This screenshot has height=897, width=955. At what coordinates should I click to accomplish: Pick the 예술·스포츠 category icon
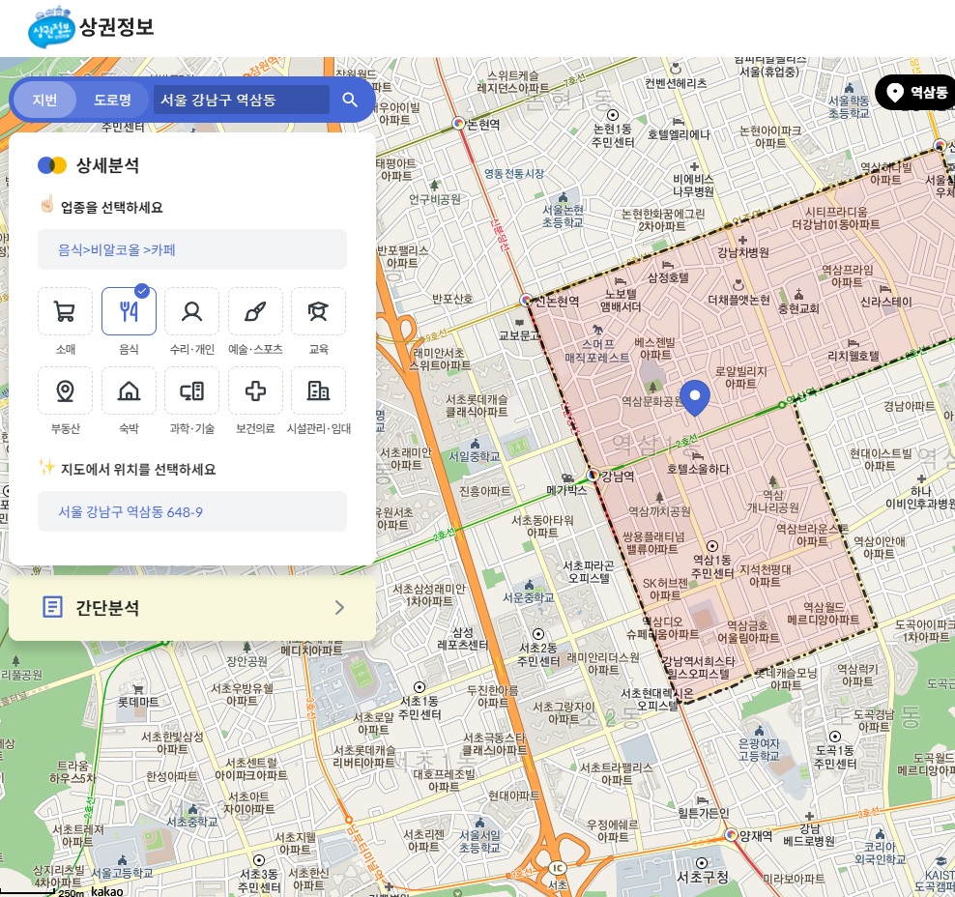254,311
